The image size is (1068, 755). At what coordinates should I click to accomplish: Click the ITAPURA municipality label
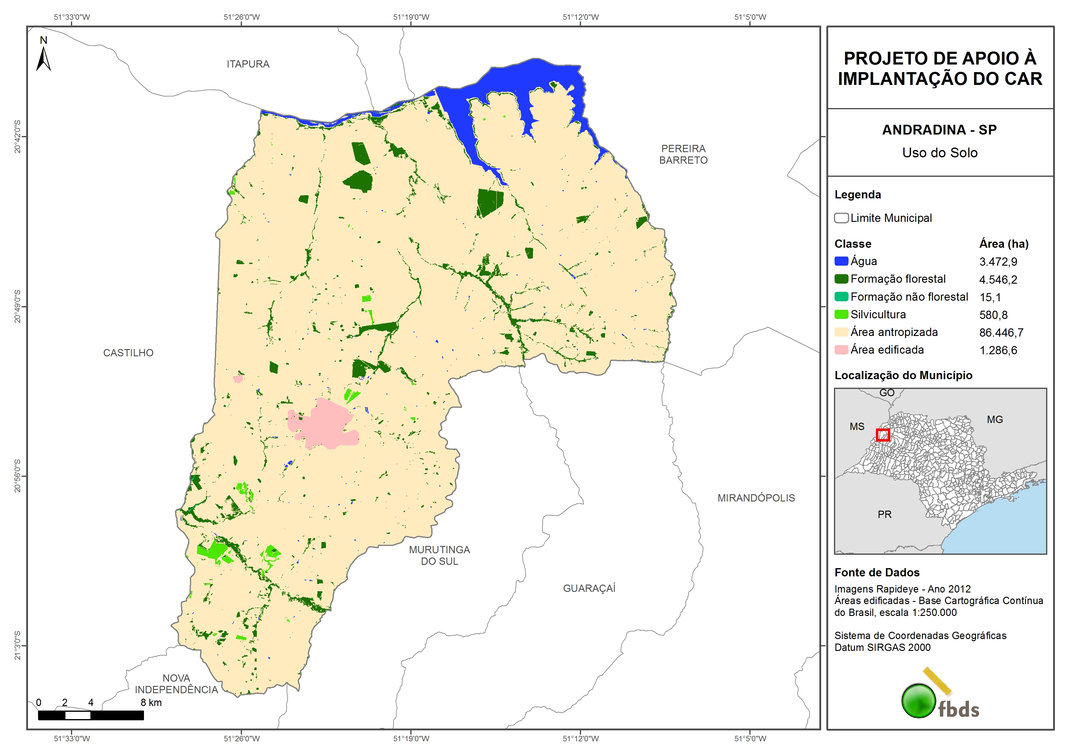tap(248, 64)
